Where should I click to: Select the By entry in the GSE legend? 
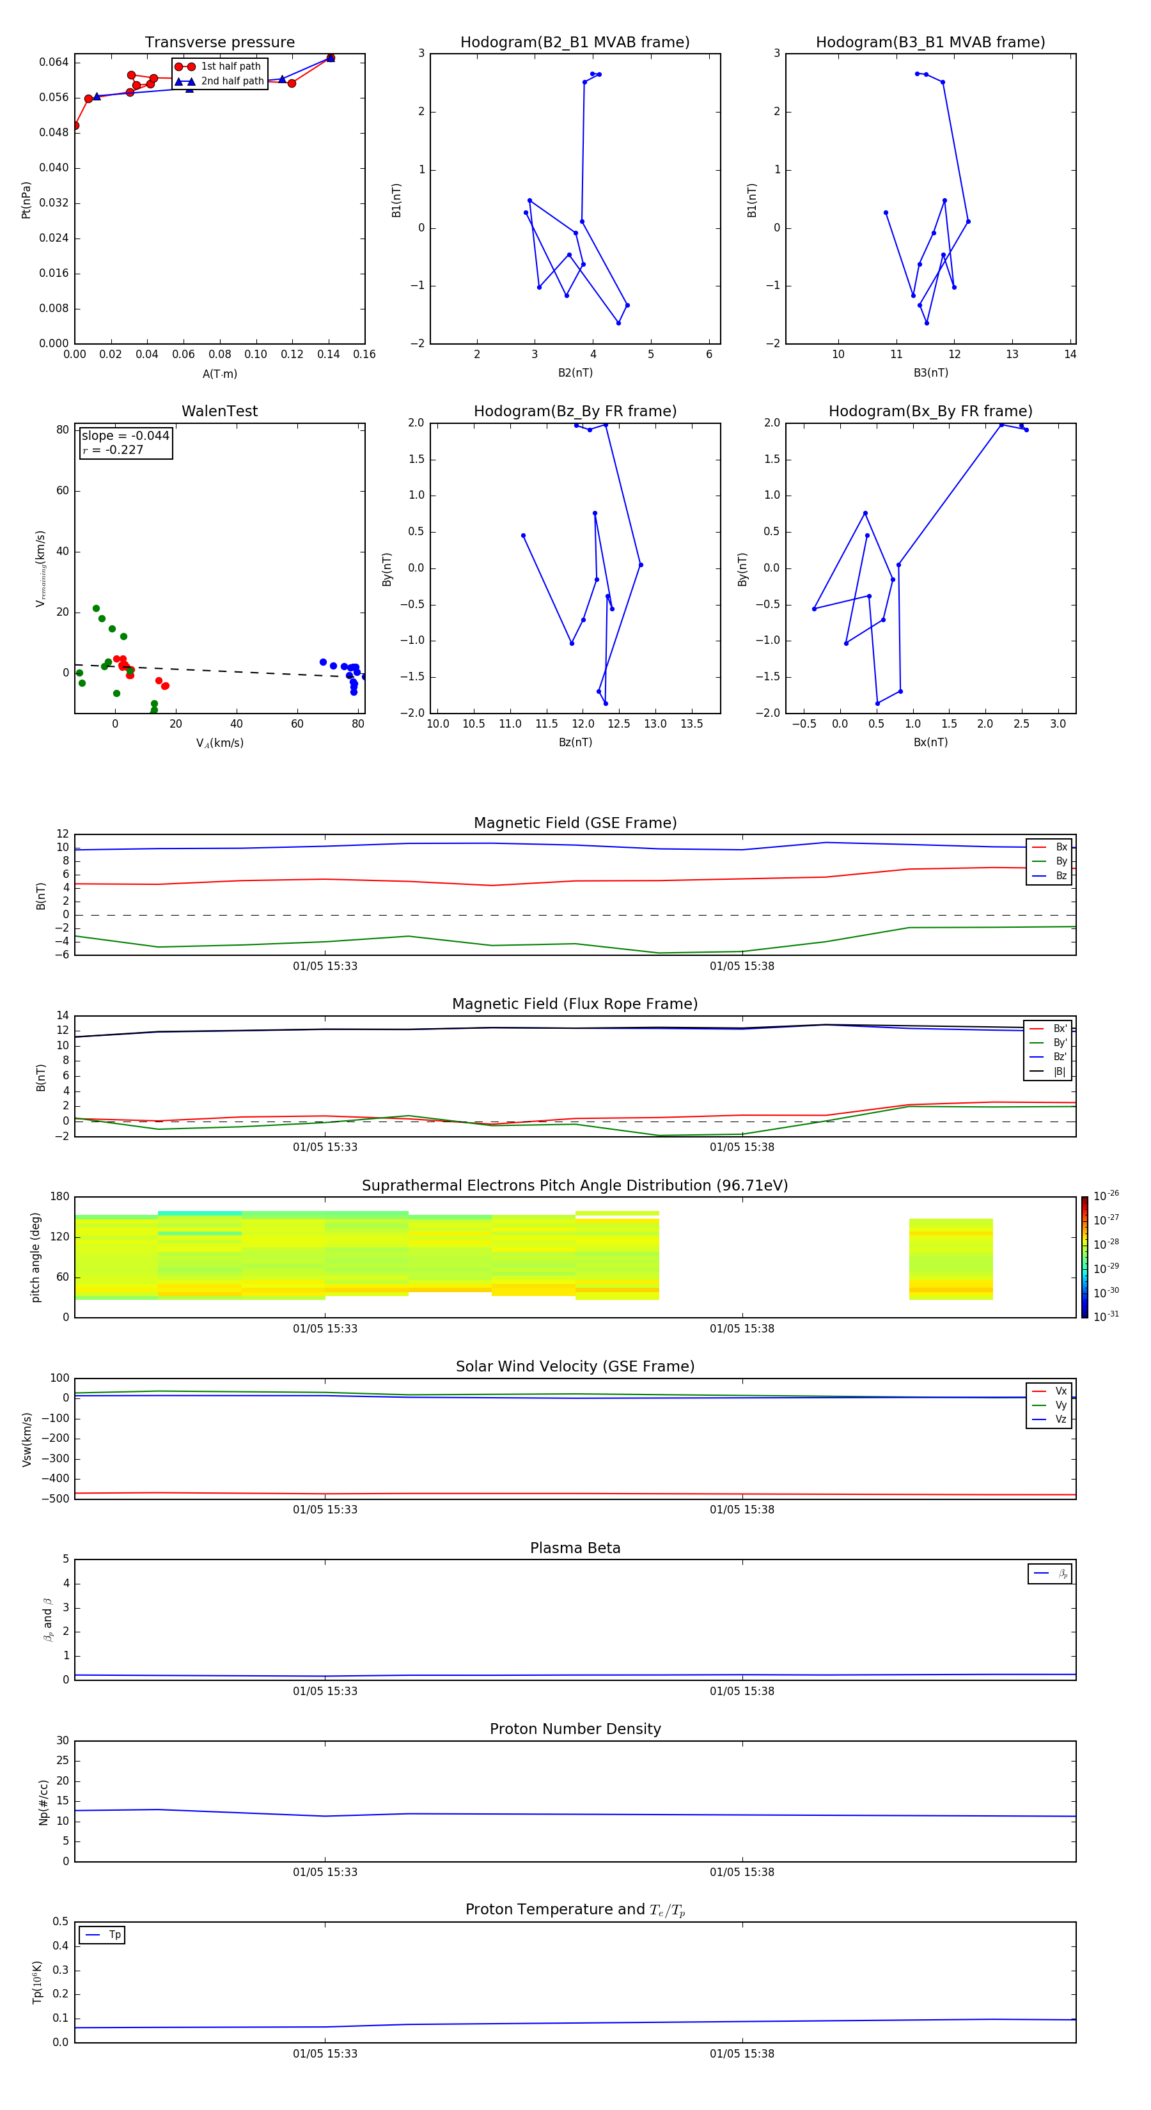(1049, 861)
